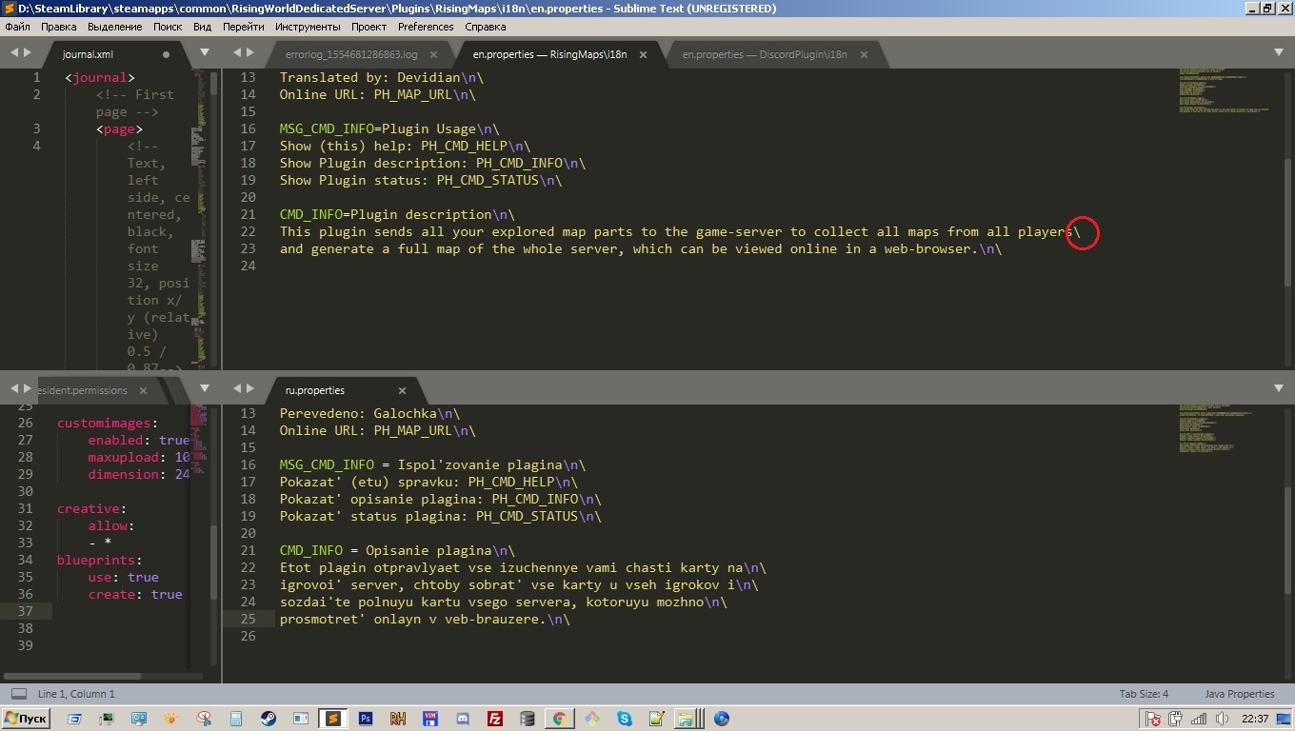Click the unsaved dot on journal.xml tab
The height and width of the screenshot is (731, 1295).
click(x=167, y=54)
